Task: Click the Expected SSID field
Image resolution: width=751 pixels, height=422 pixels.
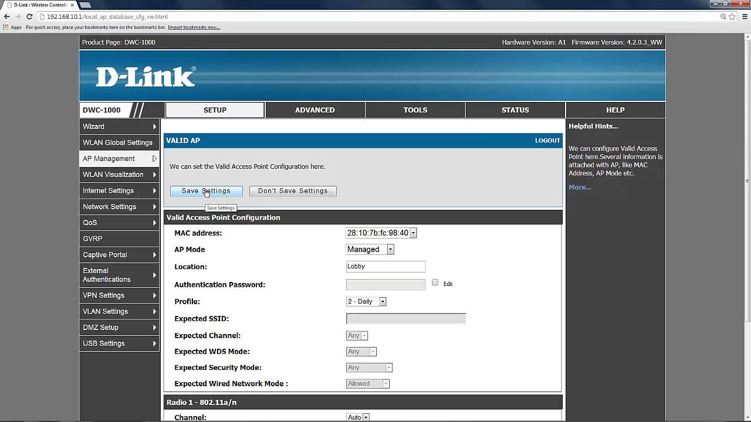Action: [x=406, y=318]
